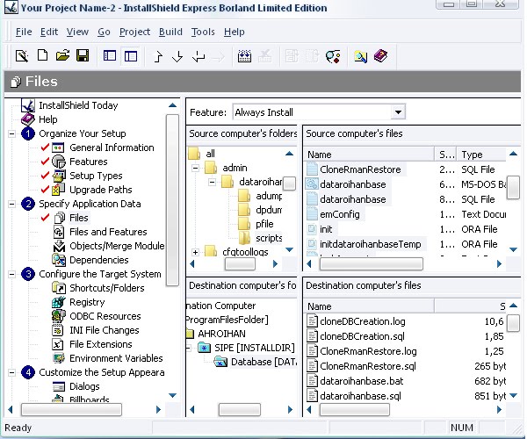Screen dimensions: 527x439
Task: Select CloneRmanRestore.sql destination file
Action: point(368,366)
